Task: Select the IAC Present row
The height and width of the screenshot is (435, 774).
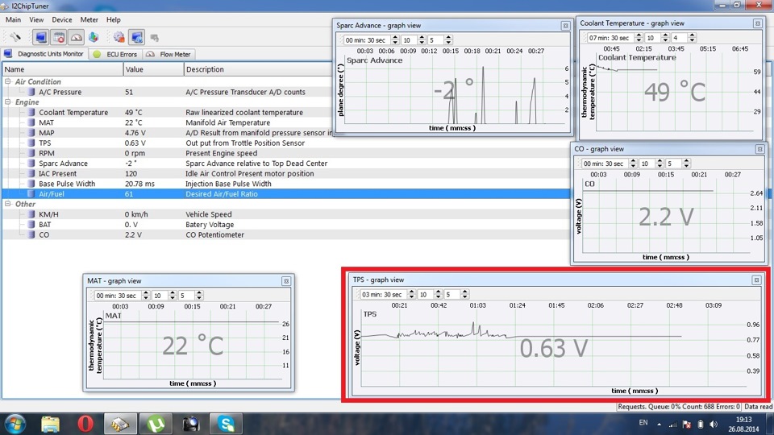Action: tap(286, 174)
